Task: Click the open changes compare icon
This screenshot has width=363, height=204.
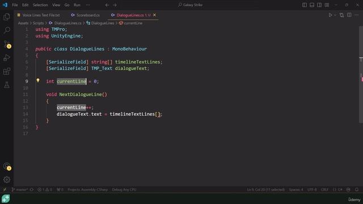Action: [341, 15]
